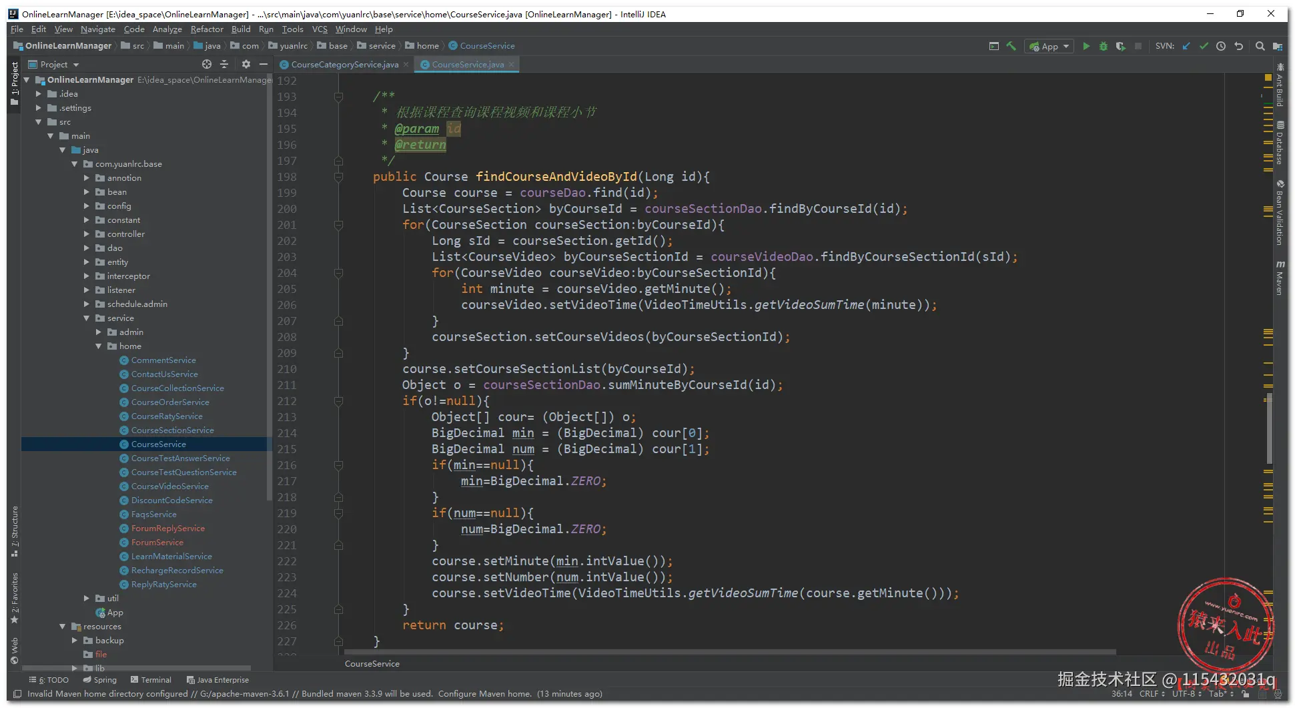1295x708 pixels.
Task: Run App with coverage
Action: [1121, 46]
